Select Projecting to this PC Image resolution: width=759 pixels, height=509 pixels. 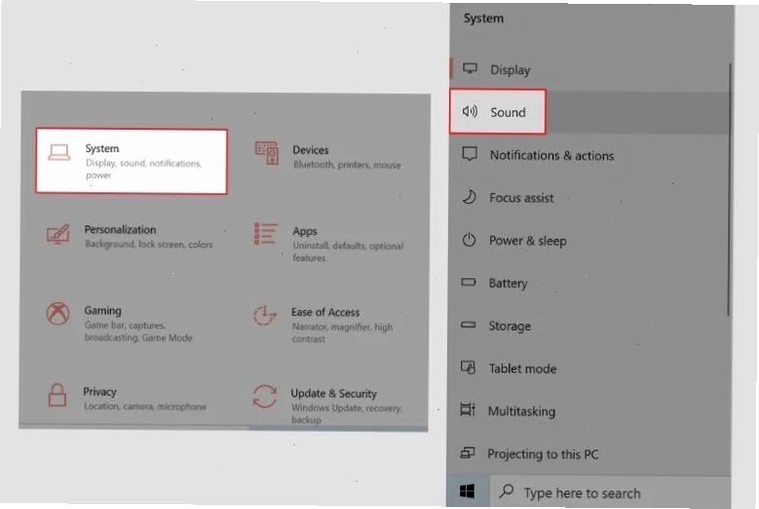[589, 453]
